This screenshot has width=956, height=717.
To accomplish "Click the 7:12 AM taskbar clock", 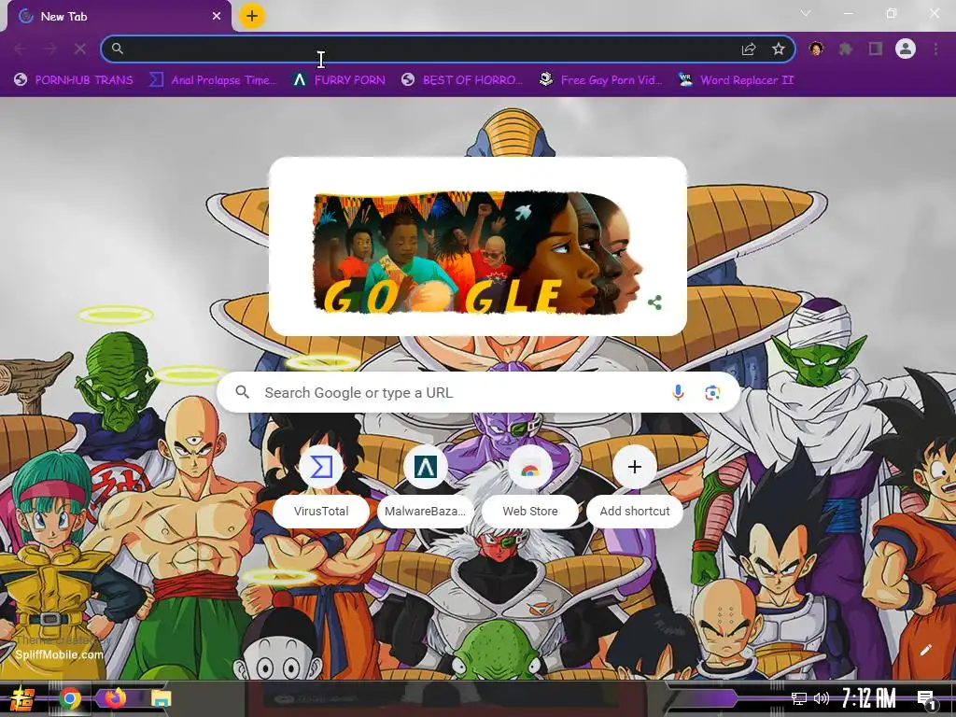I will pyautogui.click(x=869, y=698).
